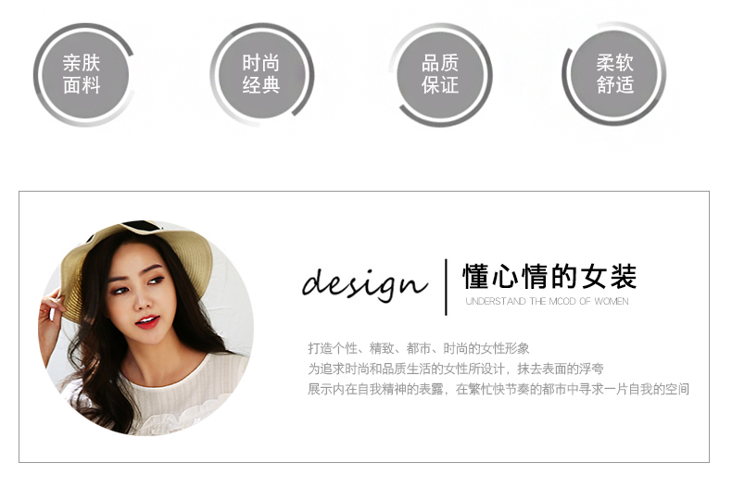Select the 时尚经典 circle badge
The width and height of the screenshot is (732, 488).
tap(262, 75)
